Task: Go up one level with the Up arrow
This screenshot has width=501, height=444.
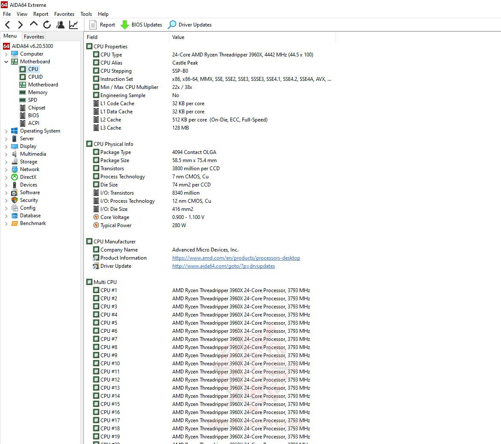Action: pyautogui.click(x=33, y=24)
